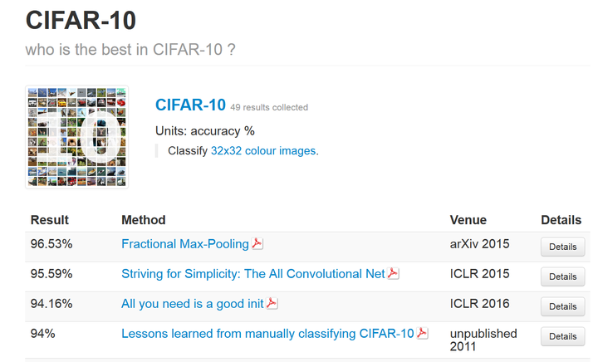Click the Venue column header
This screenshot has height=362, width=598.
(x=468, y=220)
